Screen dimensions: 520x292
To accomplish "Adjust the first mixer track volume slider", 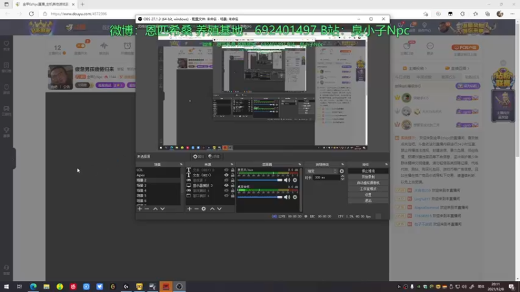I will tap(260, 180).
